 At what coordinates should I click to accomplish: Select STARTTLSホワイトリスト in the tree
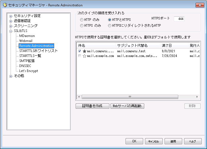38,51
